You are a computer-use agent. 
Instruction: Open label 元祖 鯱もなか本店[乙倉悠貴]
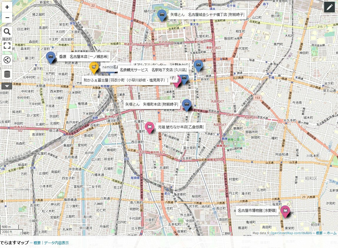pyautogui.click(x=181, y=127)
